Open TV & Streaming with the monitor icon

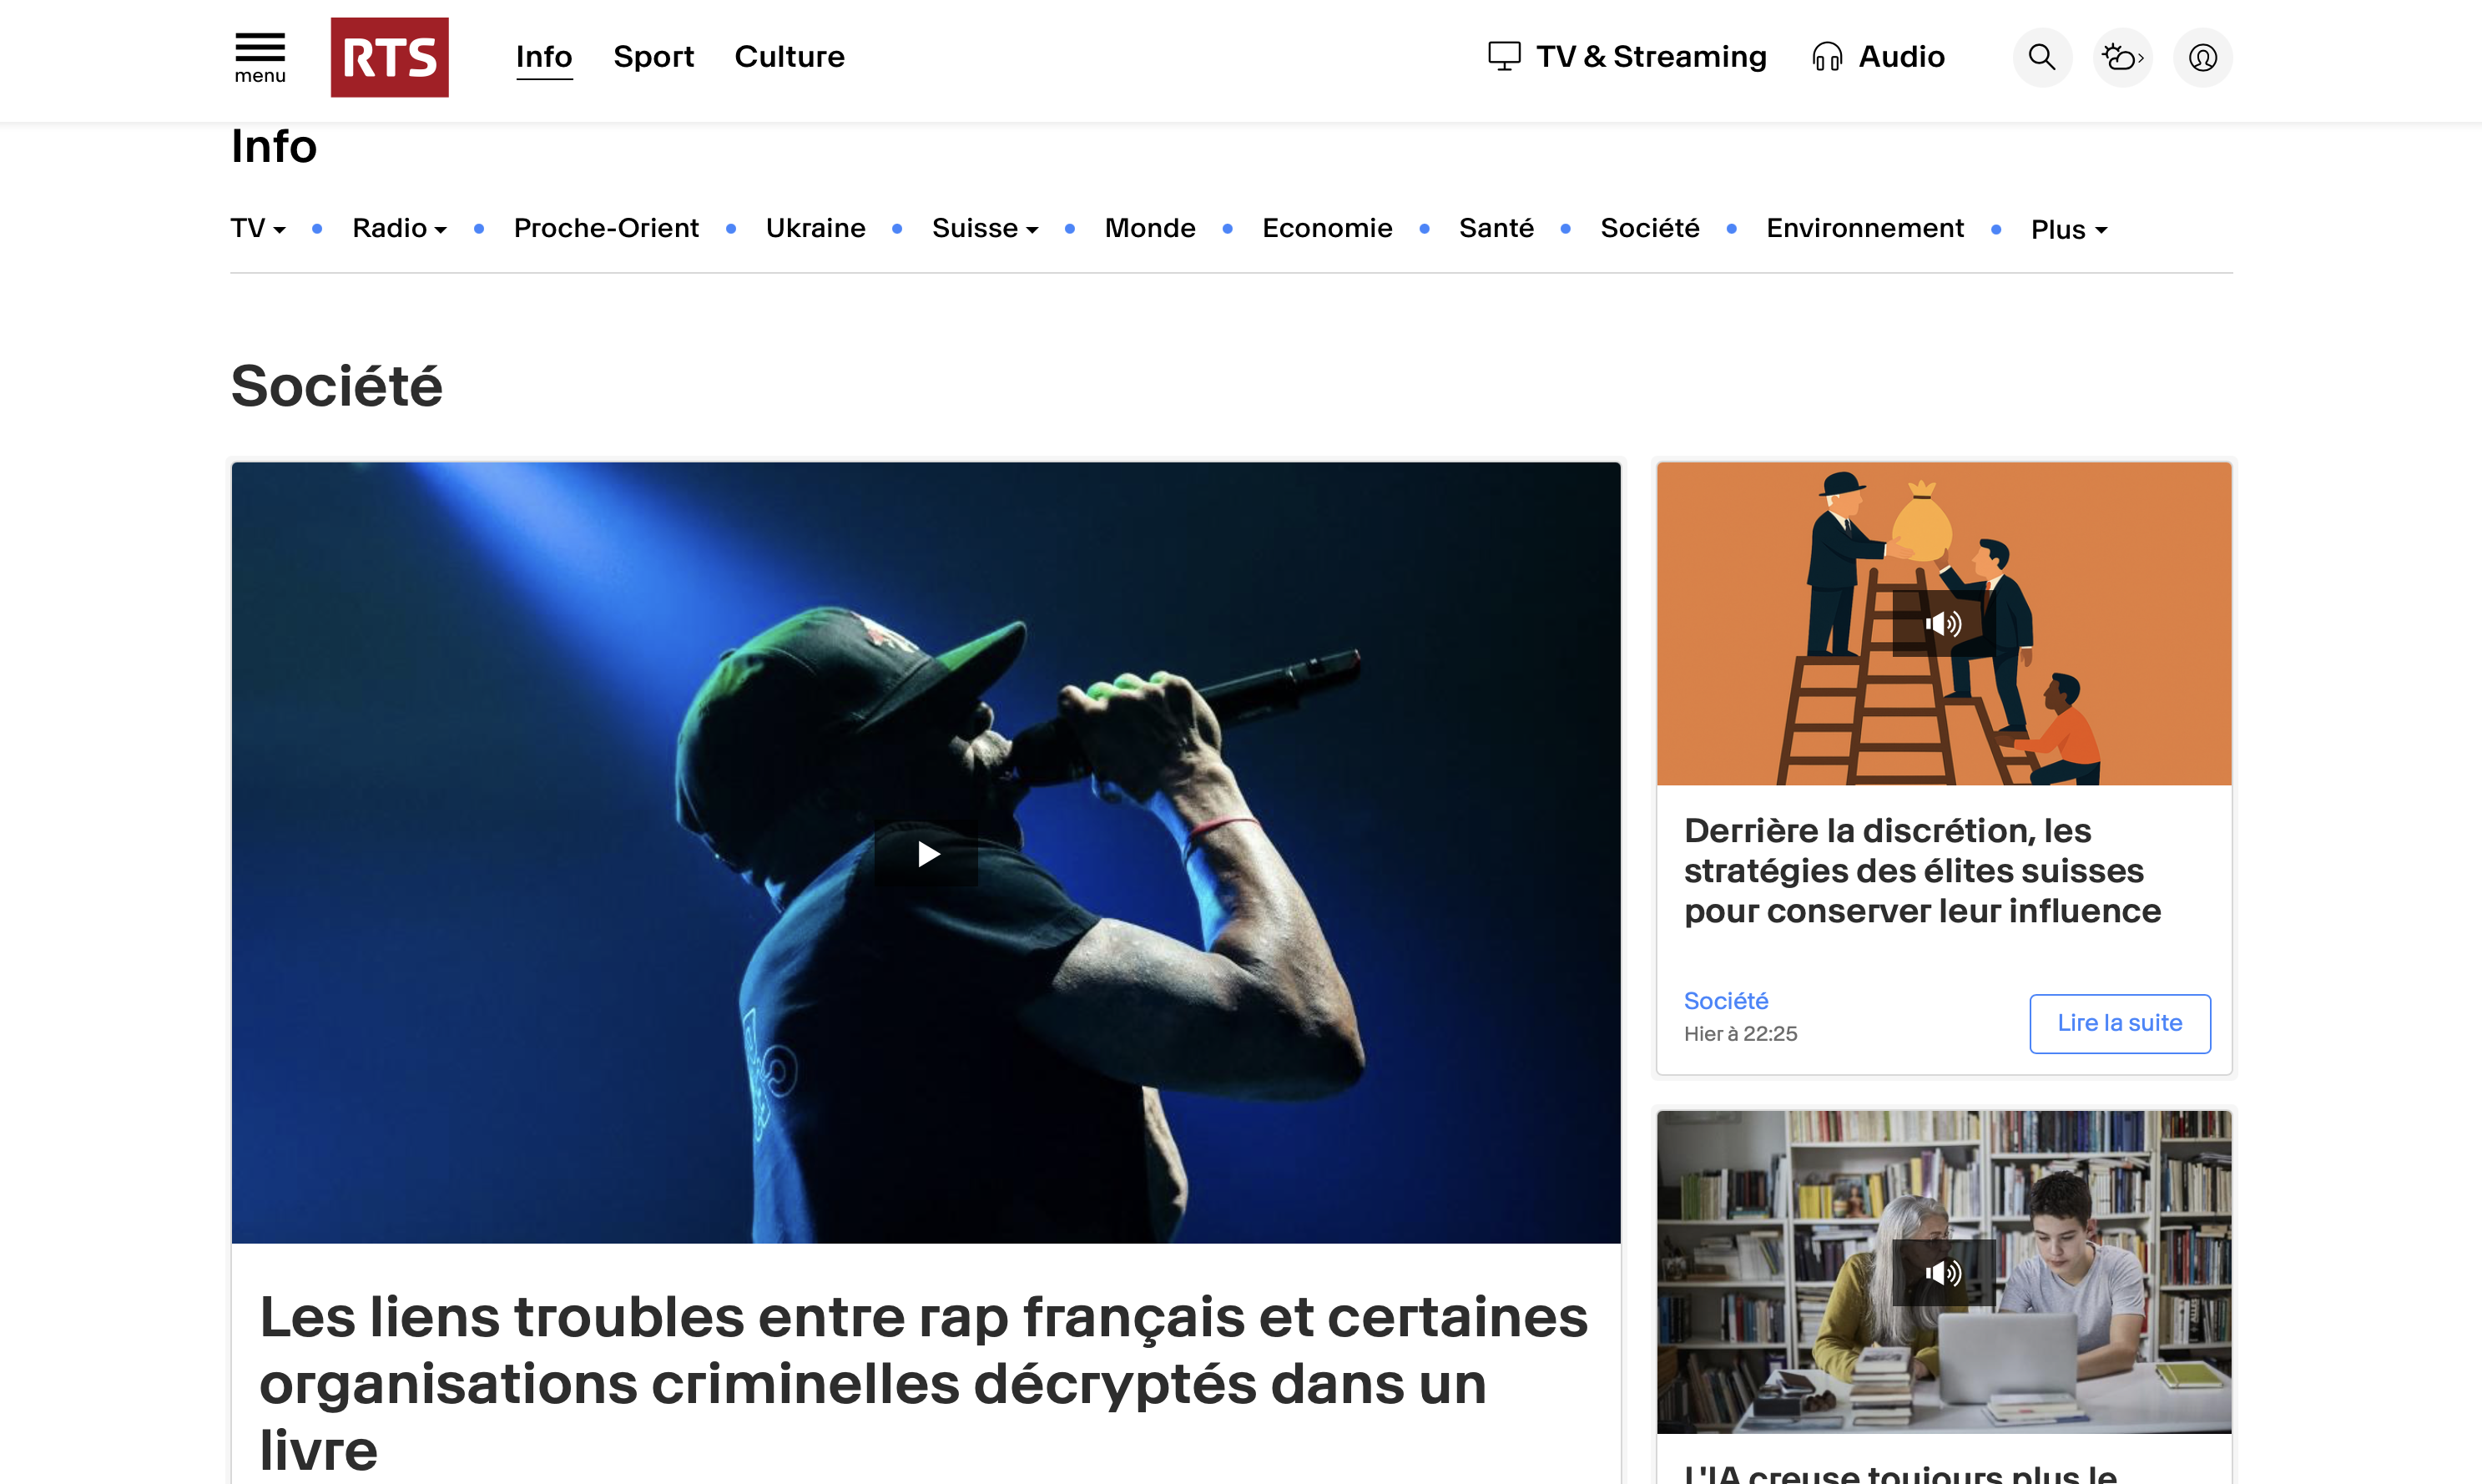[1627, 57]
